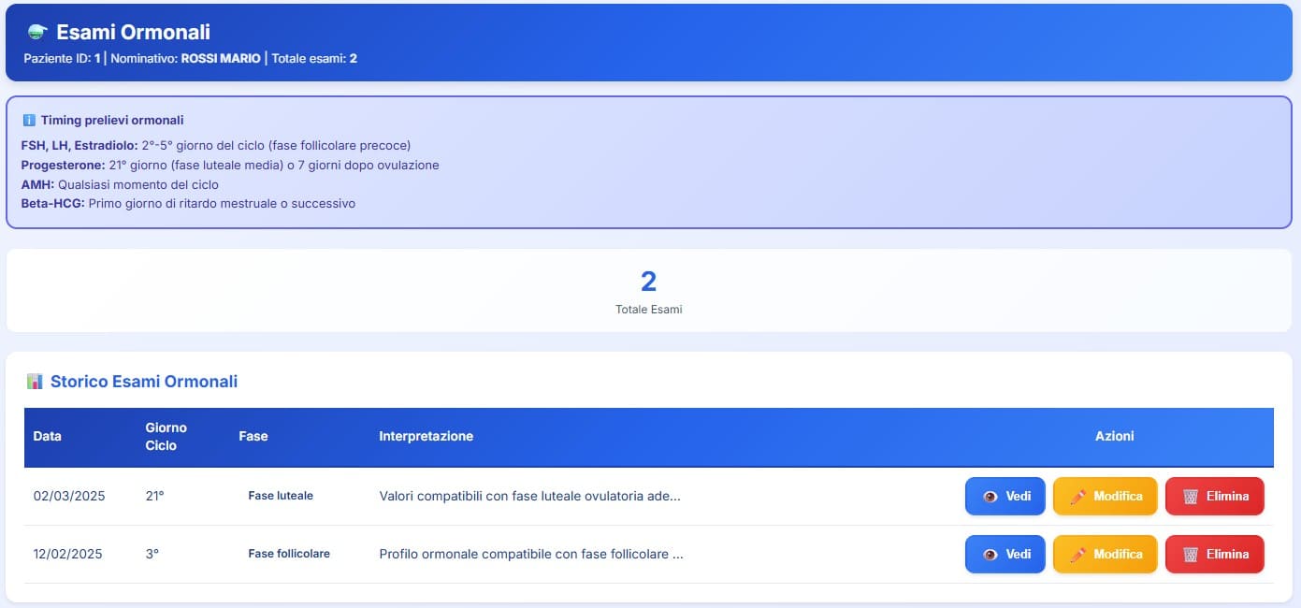Viewport: 1301px width, 608px height.
Task: Click the patient name ROSSI MARIO
Action: (x=221, y=59)
